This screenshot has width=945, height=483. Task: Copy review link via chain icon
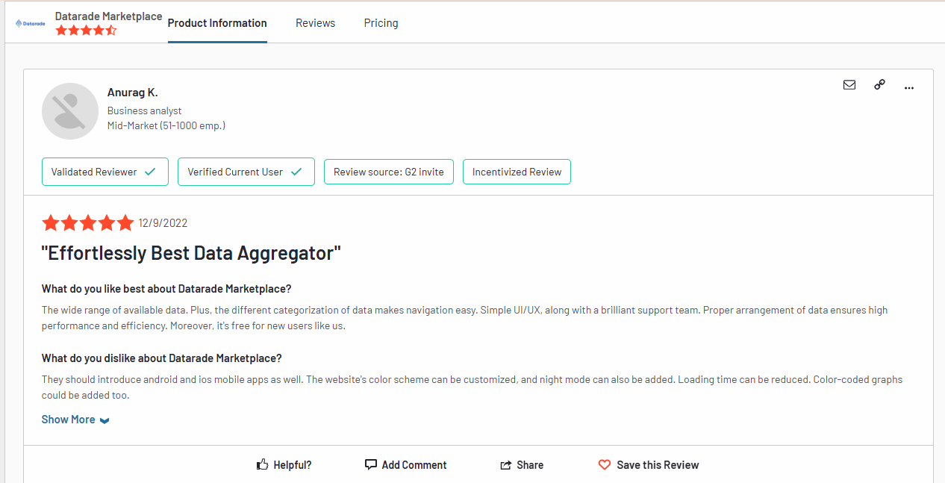click(x=879, y=85)
